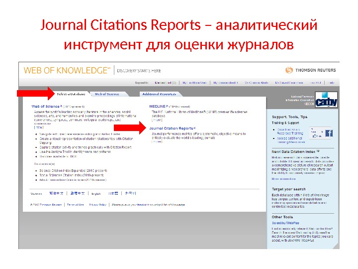Click the Other Tools heading
The width and height of the screenshot is (358, 269).
pyautogui.click(x=282, y=217)
